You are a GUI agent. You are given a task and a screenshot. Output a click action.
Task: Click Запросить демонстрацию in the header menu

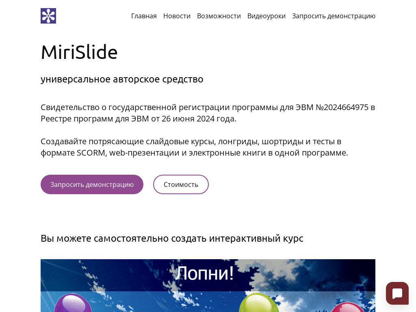point(334,16)
